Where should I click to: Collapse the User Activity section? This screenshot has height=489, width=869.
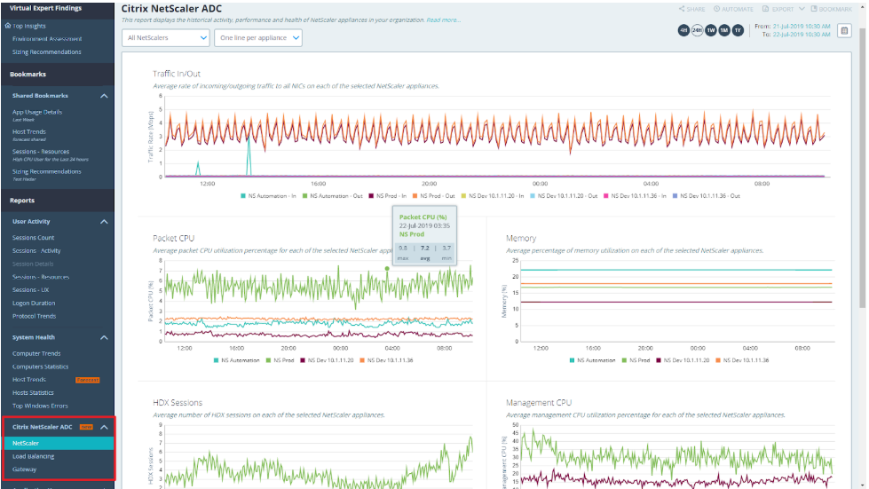[x=104, y=222]
